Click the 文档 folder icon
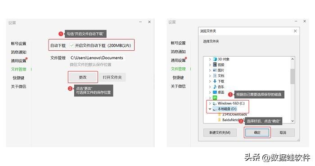Screen dimensions: 315x166 point(215,76)
